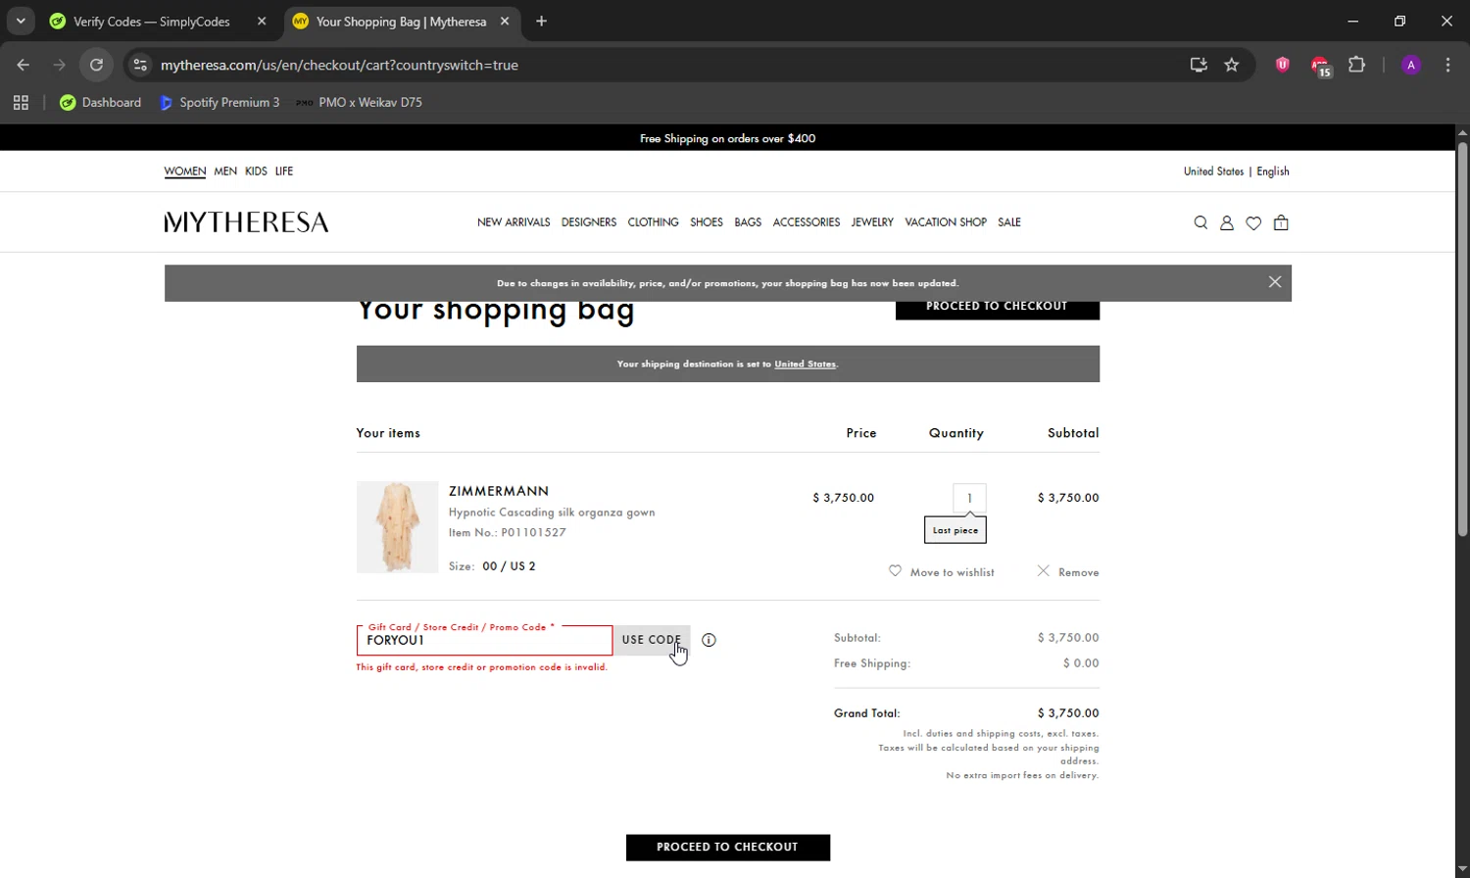Open the Dashboard bookmark
The height and width of the screenshot is (878, 1470).
point(100,102)
